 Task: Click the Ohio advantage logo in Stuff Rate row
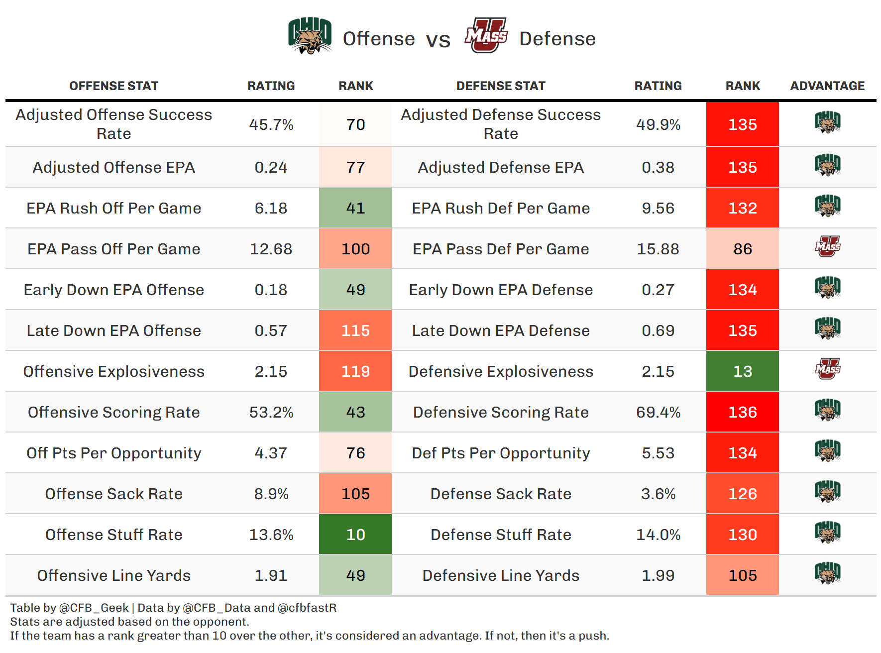827,533
